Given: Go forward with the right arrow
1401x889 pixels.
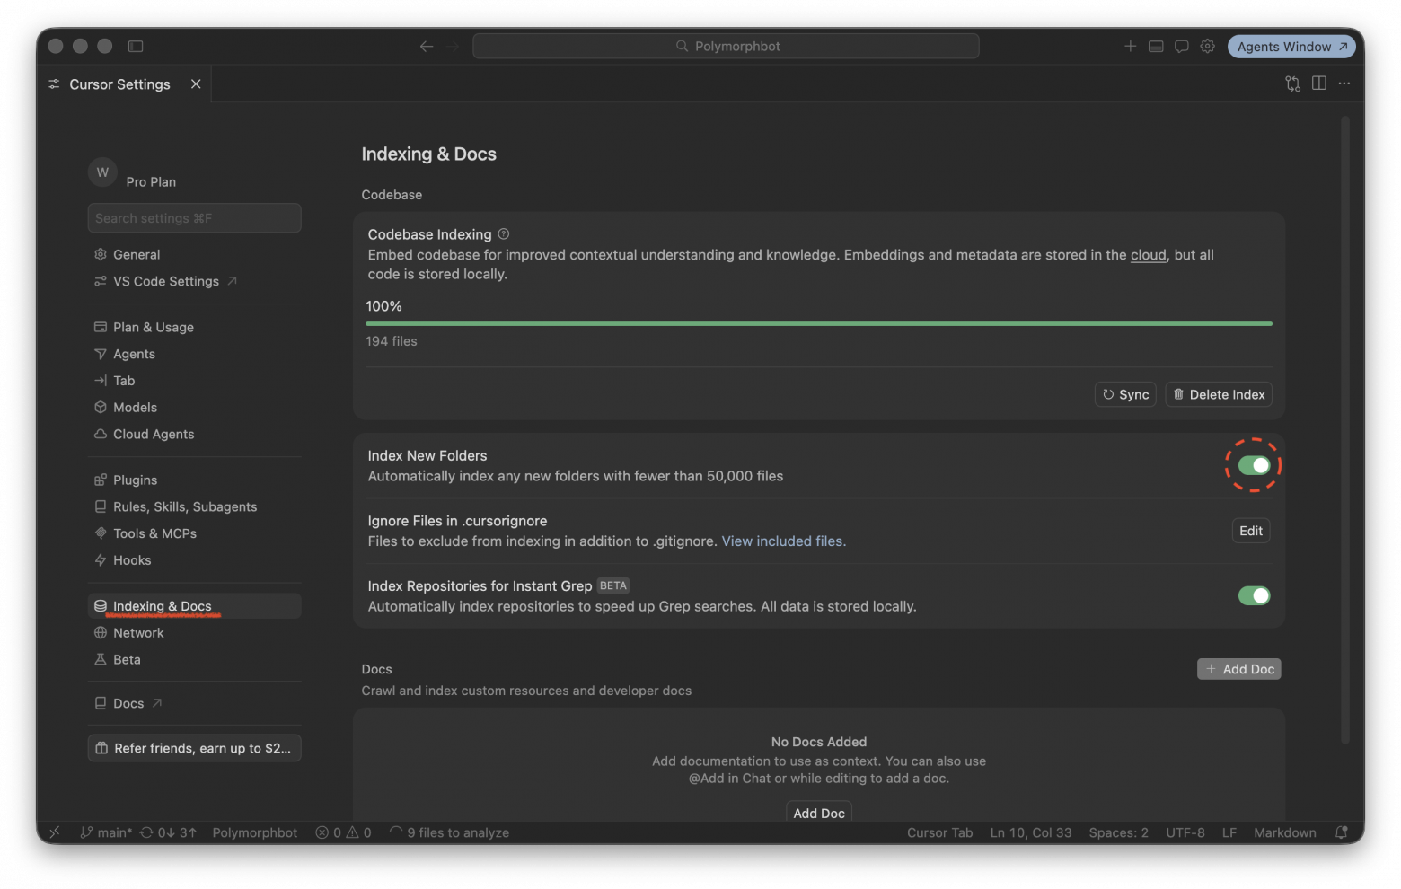Looking at the screenshot, I should tap(454, 47).
